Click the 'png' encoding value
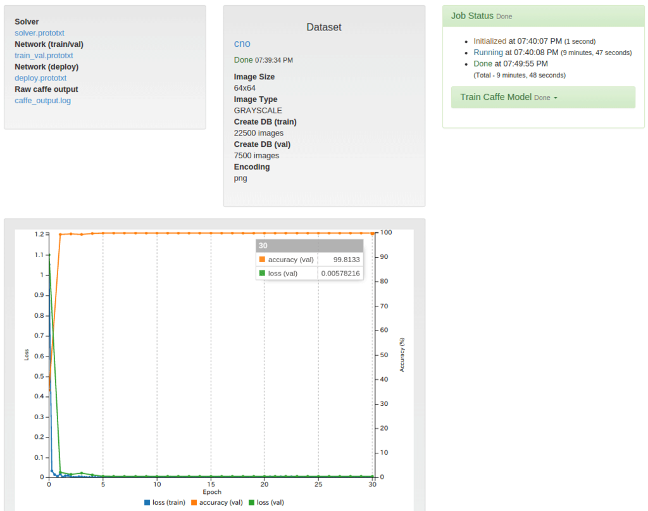This screenshot has width=648, height=511. click(240, 179)
